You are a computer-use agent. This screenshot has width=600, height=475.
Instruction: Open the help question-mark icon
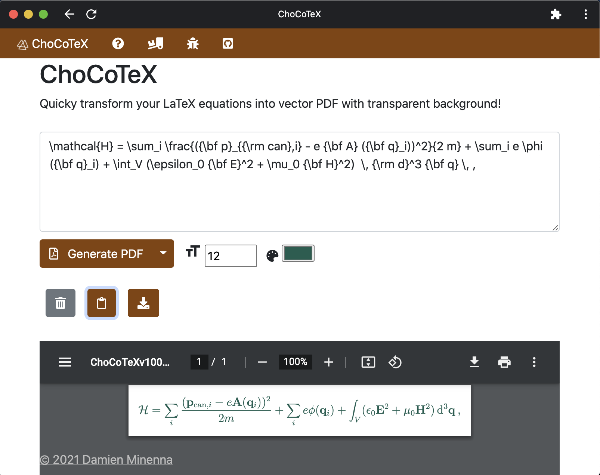pyautogui.click(x=118, y=44)
